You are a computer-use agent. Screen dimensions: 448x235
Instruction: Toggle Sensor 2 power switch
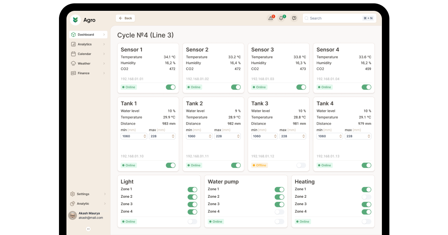[236, 87]
